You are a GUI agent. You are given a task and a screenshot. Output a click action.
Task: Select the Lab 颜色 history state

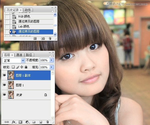32,26
